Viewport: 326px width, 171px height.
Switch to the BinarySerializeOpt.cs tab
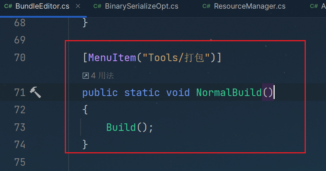point(142,6)
